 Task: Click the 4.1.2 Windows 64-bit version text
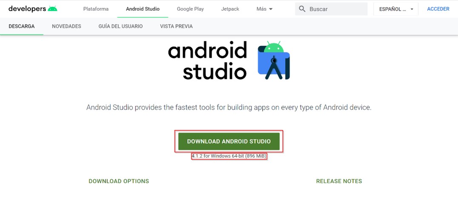(229, 156)
